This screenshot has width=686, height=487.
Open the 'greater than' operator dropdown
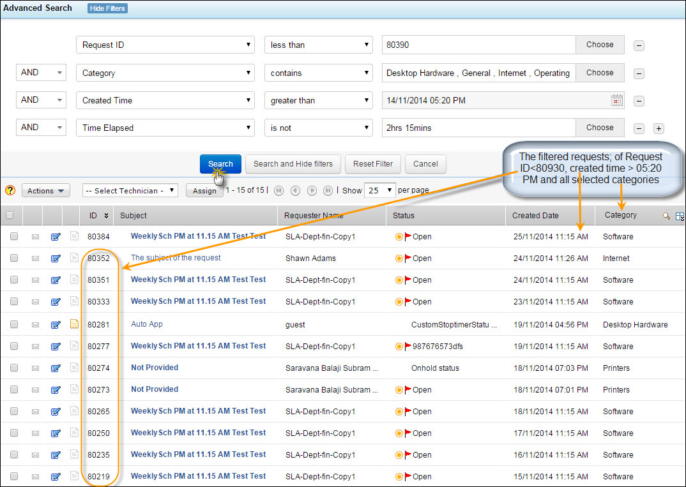319,100
